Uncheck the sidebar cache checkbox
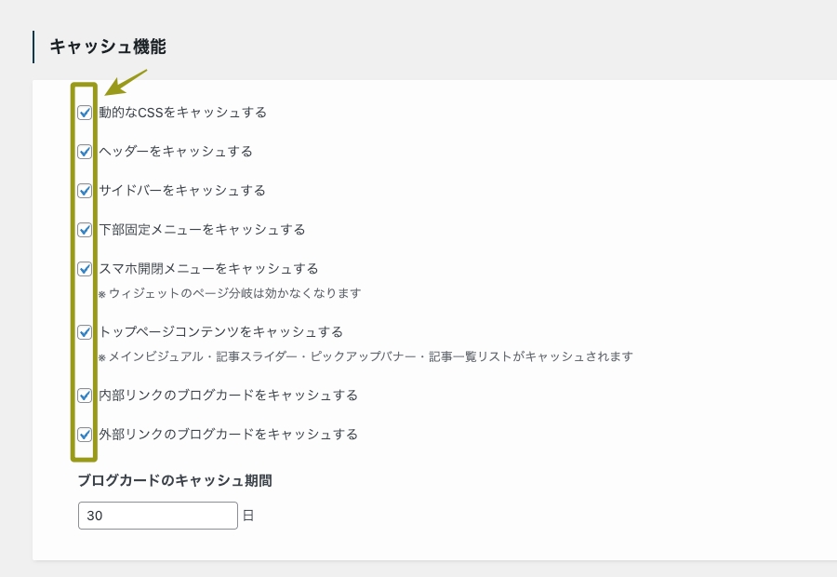 tap(85, 190)
